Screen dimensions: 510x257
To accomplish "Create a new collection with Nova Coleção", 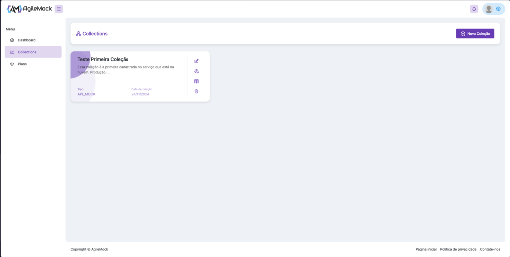I will coord(475,33).
